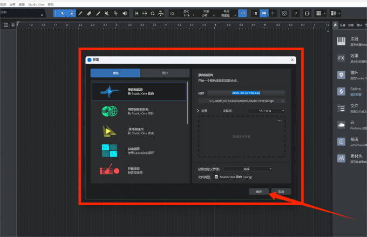This screenshot has height=237, width=367.
Task: Toggle the blue snap button in toolbar
Action: pyautogui.click(x=242, y=13)
